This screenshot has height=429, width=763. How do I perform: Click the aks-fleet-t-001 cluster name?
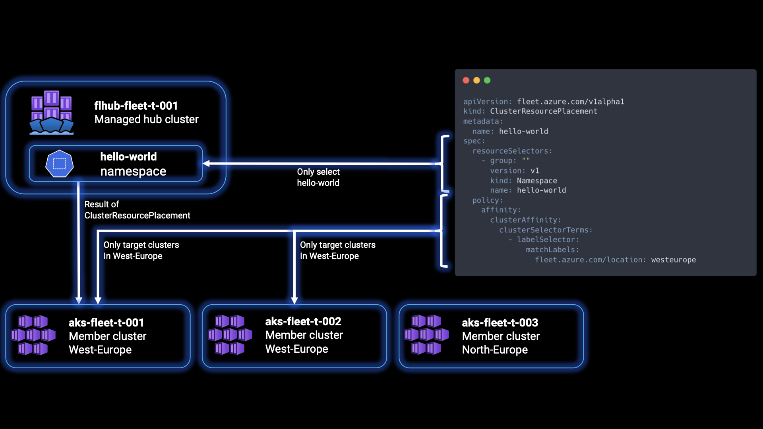tap(106, 323)
